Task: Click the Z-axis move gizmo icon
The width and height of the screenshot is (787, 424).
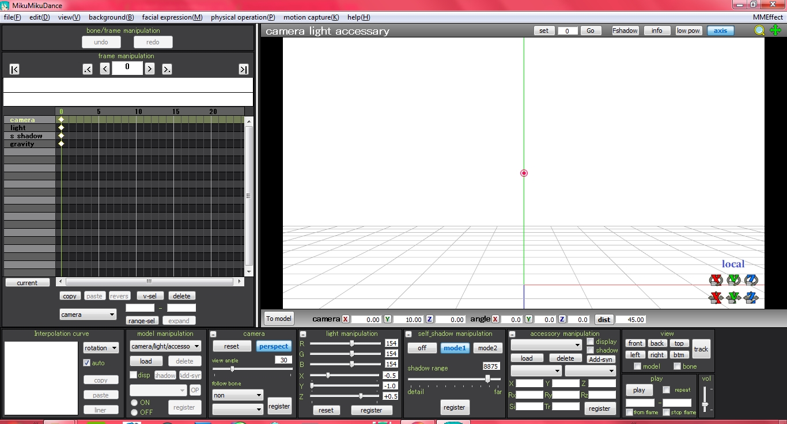Action: click(751, 298)
